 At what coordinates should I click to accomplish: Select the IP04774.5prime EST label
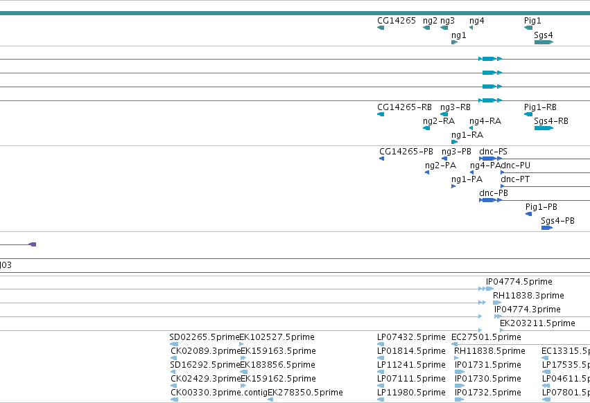[519, 282]
